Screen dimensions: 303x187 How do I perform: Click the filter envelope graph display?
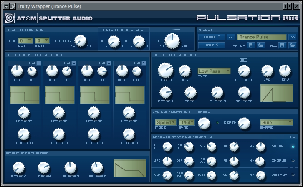pyautogui.click(x=277, y=93)
